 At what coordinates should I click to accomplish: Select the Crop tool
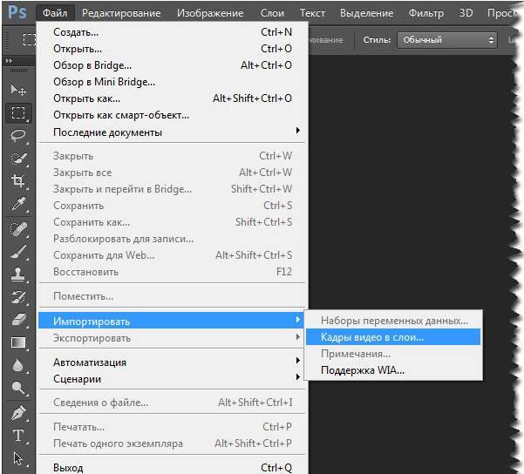tap(18, 181)
